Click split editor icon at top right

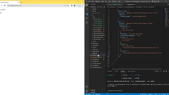point(168,4)
